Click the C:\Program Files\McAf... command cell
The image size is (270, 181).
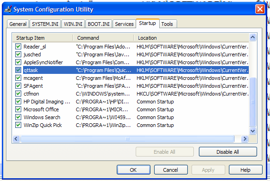[x=103, y=78]
